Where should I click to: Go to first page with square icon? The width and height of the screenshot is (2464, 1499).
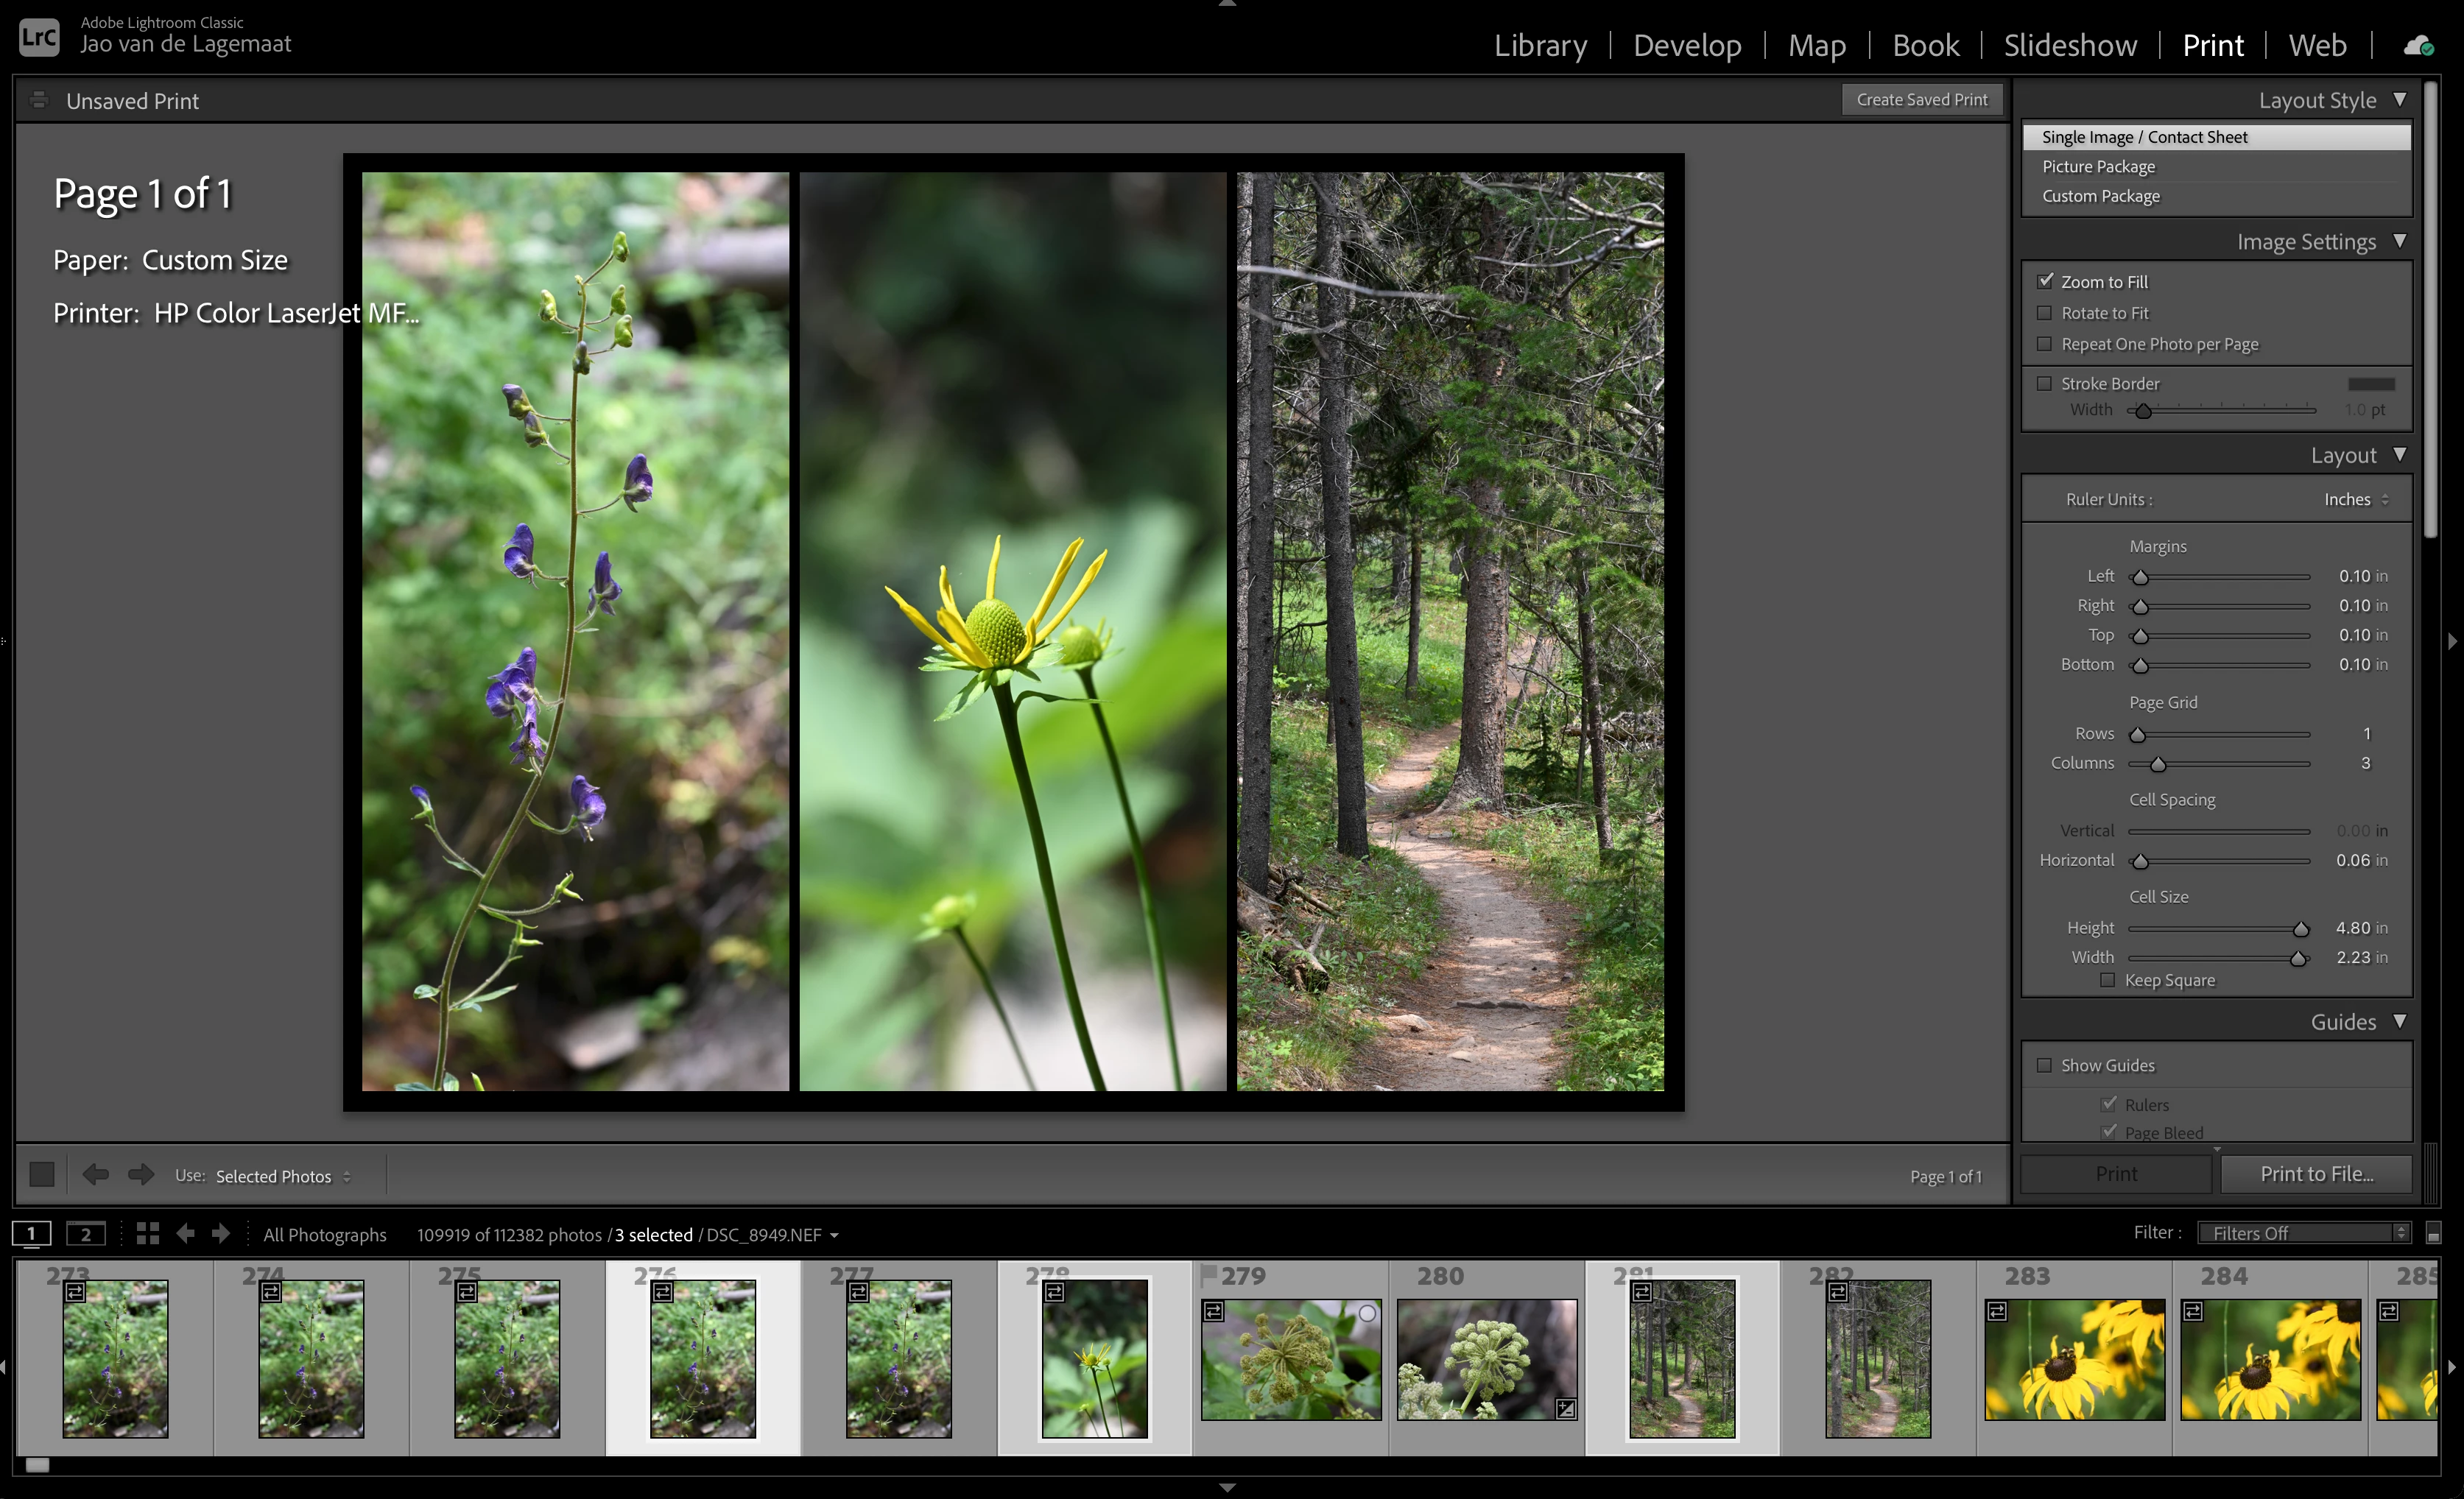click(x=42, y=1174)
